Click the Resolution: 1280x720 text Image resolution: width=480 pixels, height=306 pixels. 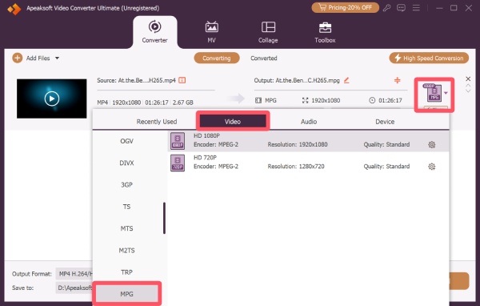coord(296,167)
